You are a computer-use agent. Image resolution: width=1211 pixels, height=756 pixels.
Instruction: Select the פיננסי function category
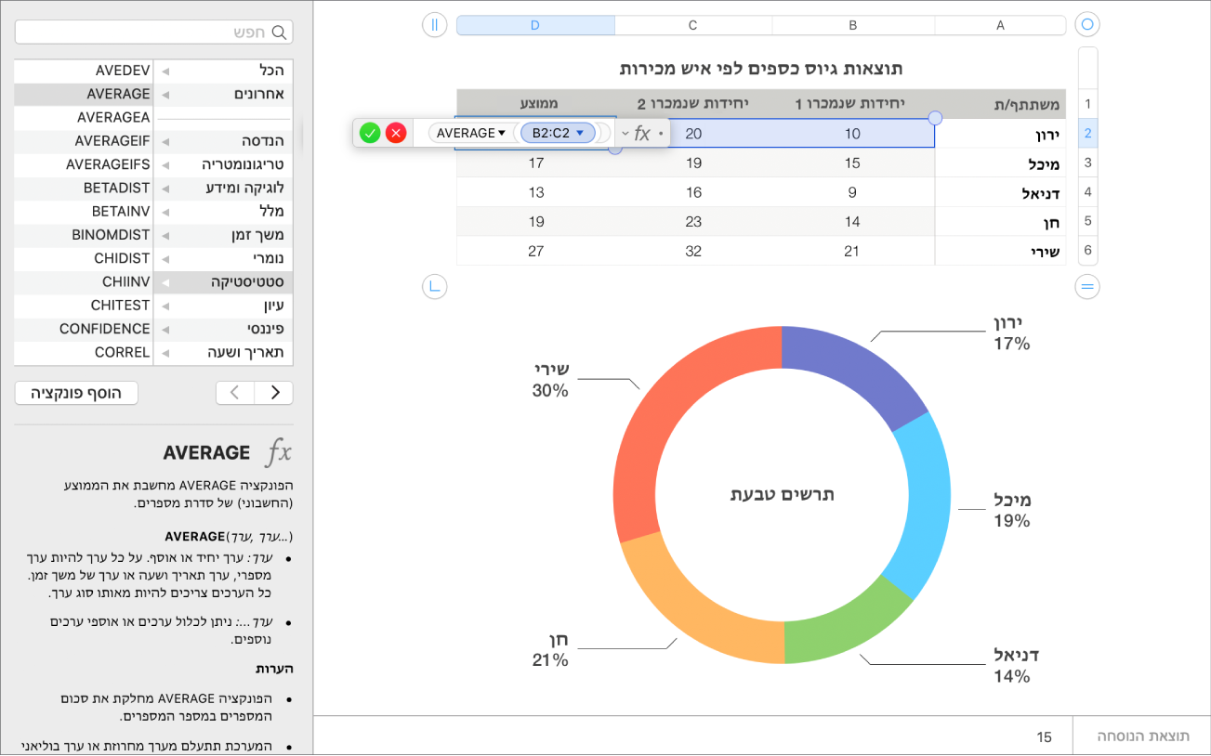pos(223,329)
